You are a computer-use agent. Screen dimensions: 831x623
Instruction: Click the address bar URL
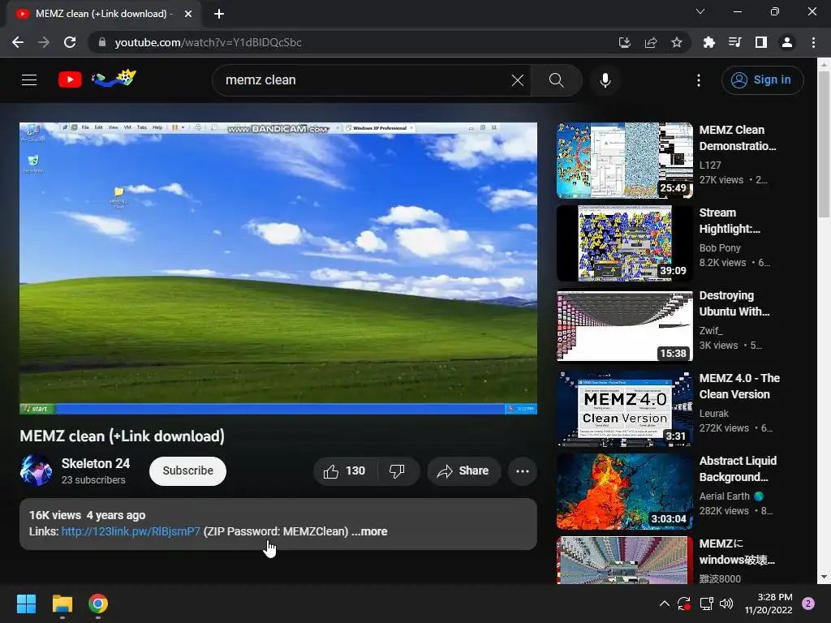pyautogui.click(x=208, y=42)
